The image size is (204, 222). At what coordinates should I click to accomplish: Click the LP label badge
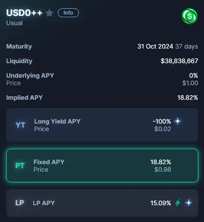point(20,203)
